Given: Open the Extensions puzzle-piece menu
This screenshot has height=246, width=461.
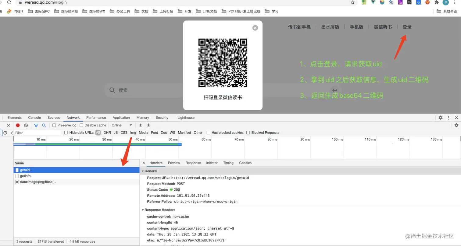Looking at the screenshot, I should (437, 2).
